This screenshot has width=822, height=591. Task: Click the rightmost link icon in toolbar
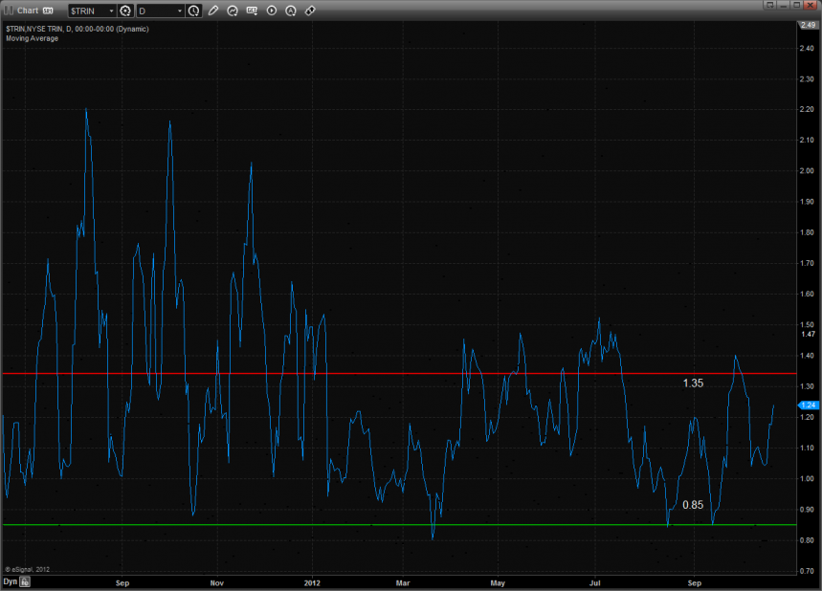[310, 11]
